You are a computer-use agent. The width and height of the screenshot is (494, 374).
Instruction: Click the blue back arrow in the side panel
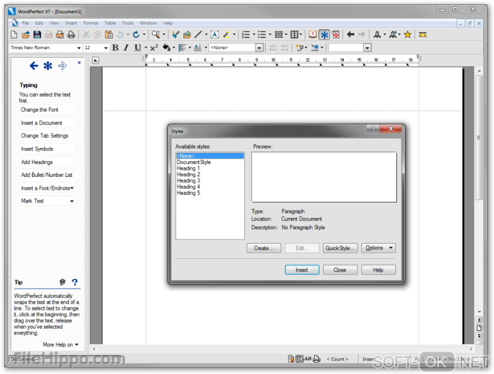click(x=33, y=66)
